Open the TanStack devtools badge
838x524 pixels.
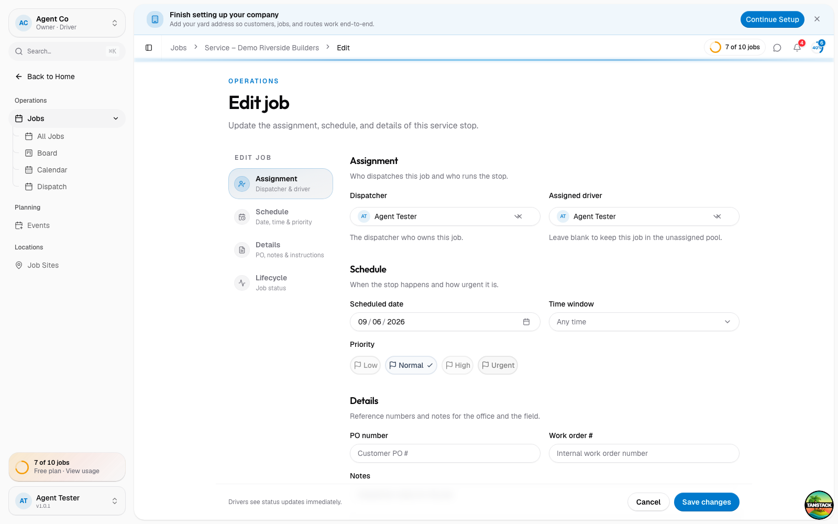(x=819, y=505)
